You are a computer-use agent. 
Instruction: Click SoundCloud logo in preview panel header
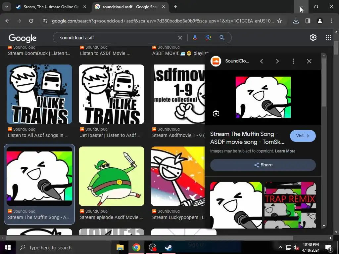point(216,61)
